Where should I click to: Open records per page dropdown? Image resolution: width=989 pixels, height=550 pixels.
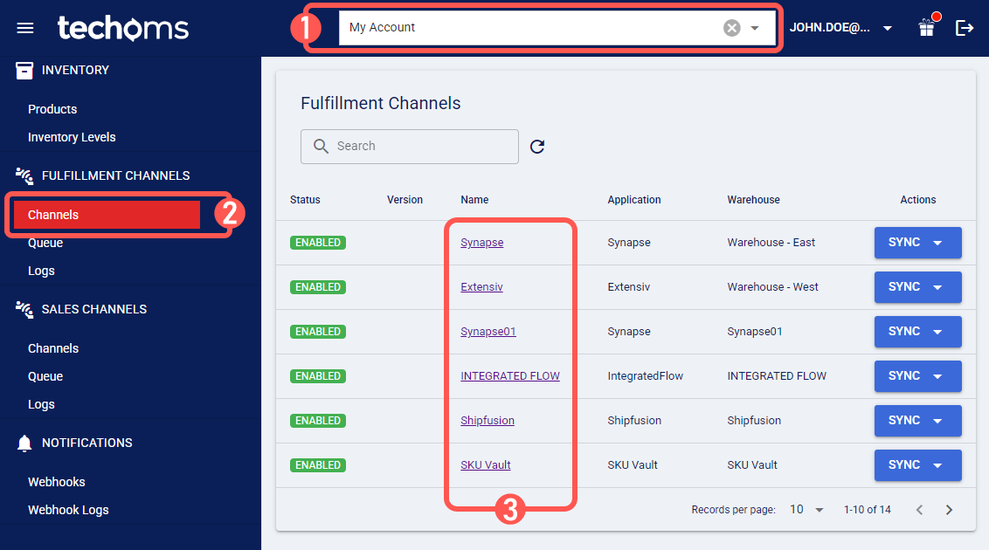click(x=806, y=510)
